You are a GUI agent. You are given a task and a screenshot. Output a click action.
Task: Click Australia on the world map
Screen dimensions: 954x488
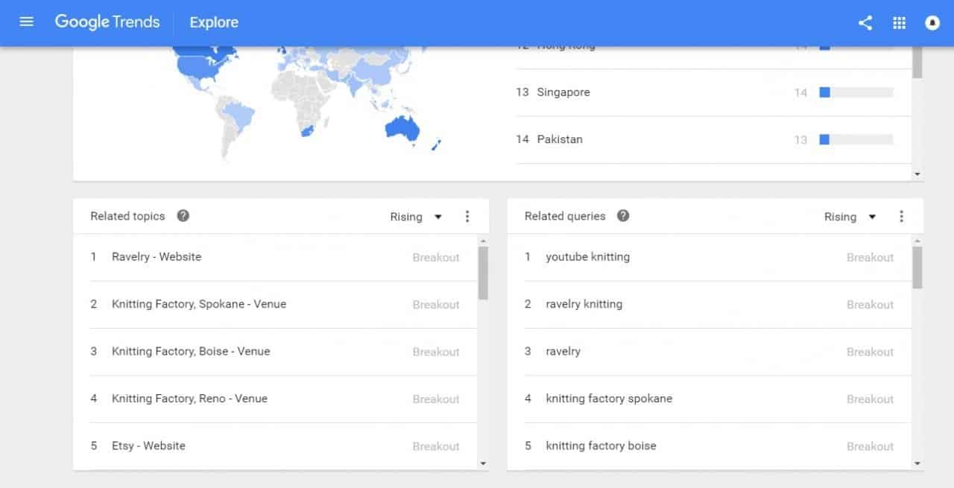[x=402, y=129]
